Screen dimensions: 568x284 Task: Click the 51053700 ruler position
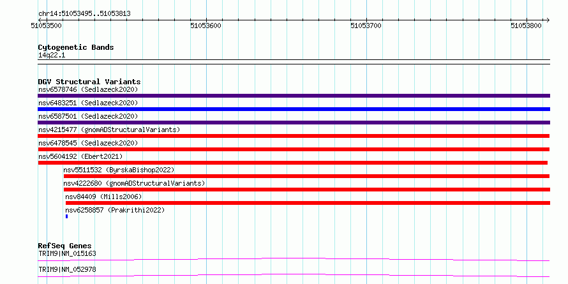(366, 26)
